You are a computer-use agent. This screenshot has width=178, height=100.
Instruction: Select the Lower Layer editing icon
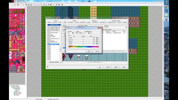coord(26,5)
